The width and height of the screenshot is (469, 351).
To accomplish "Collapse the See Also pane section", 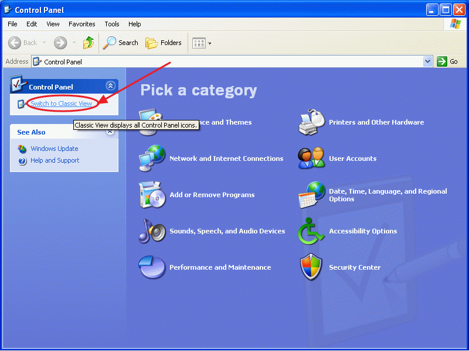I will pyautogui.click(x=110, y=132).
